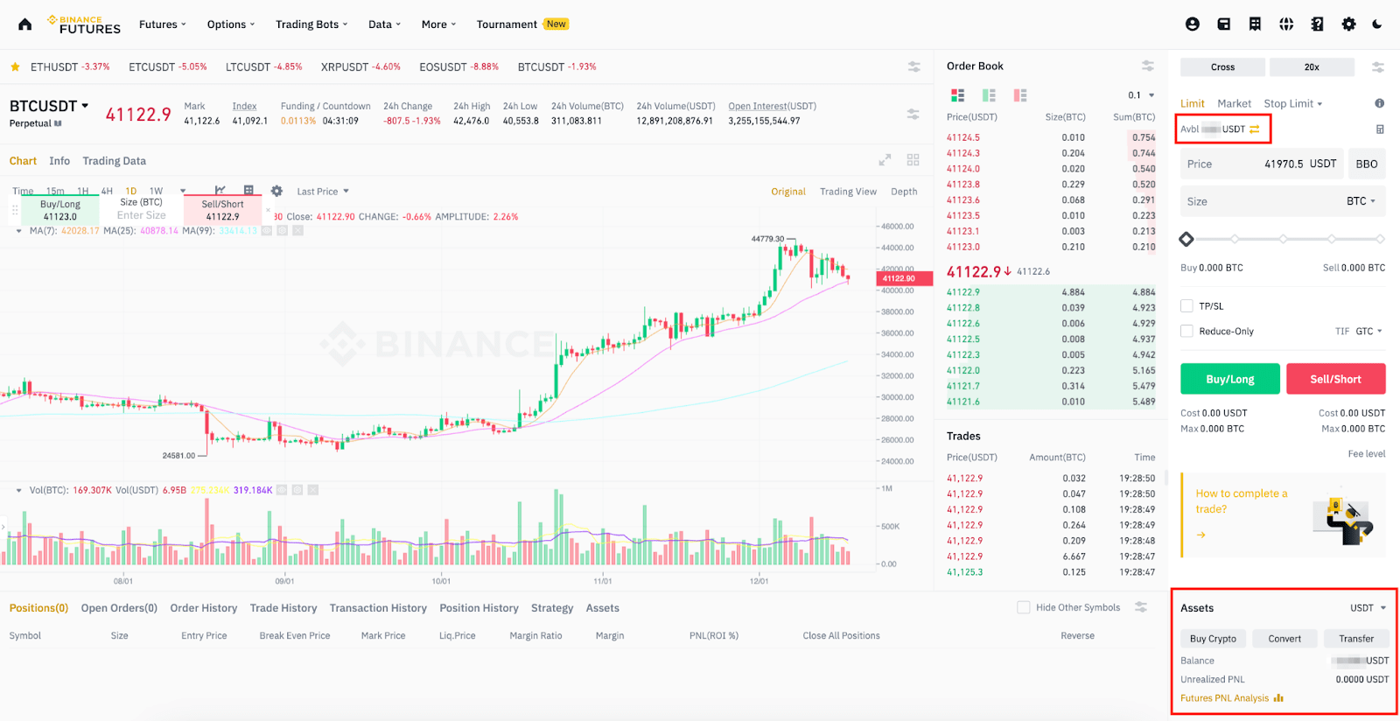Show buy orders only order book view
This screenshot has width=1400, height=721.
990,95
